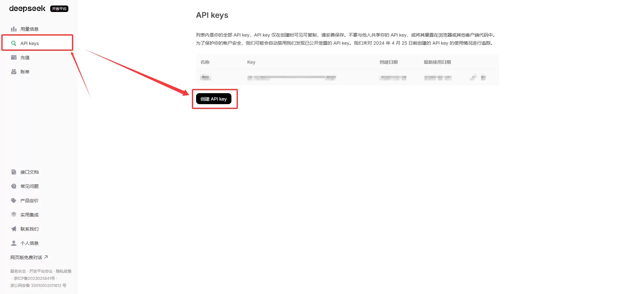Select API keys in the sidebar menu
The height and width of the screenshot is (294, 621).
click(29, 43)
